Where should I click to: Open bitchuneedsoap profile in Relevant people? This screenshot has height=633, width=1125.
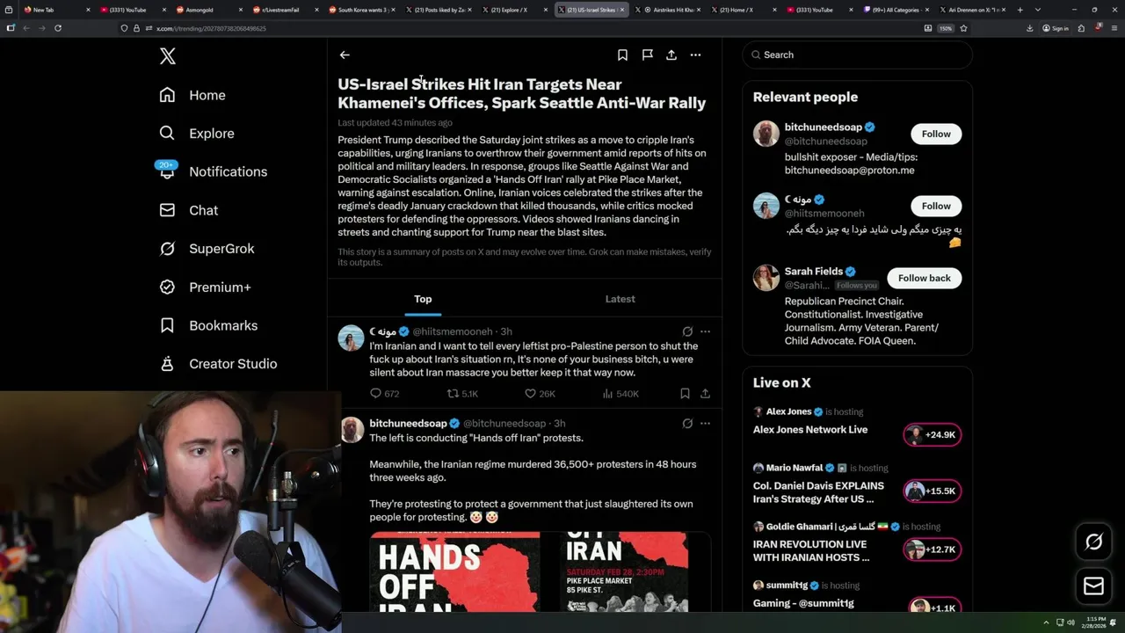824,127
